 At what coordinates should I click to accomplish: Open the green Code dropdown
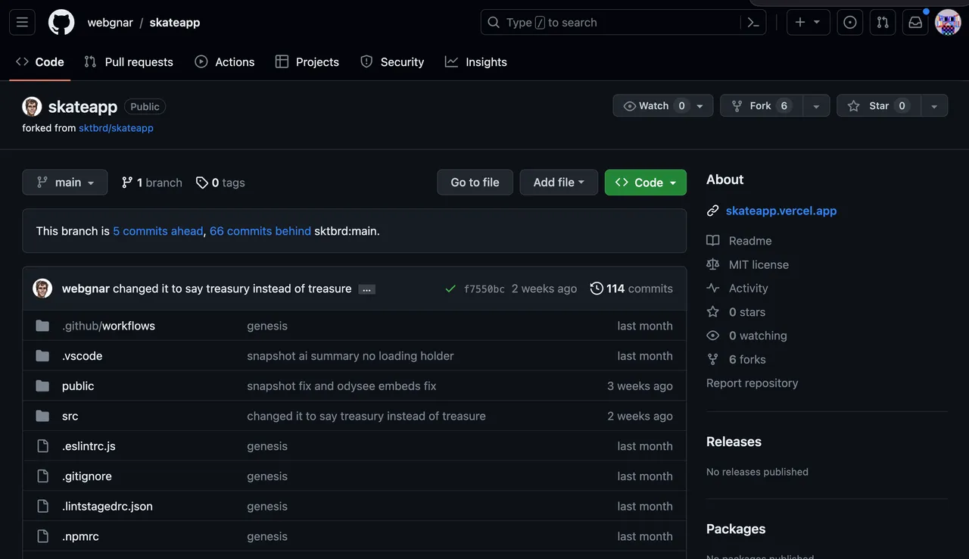[x=646, y=183]
